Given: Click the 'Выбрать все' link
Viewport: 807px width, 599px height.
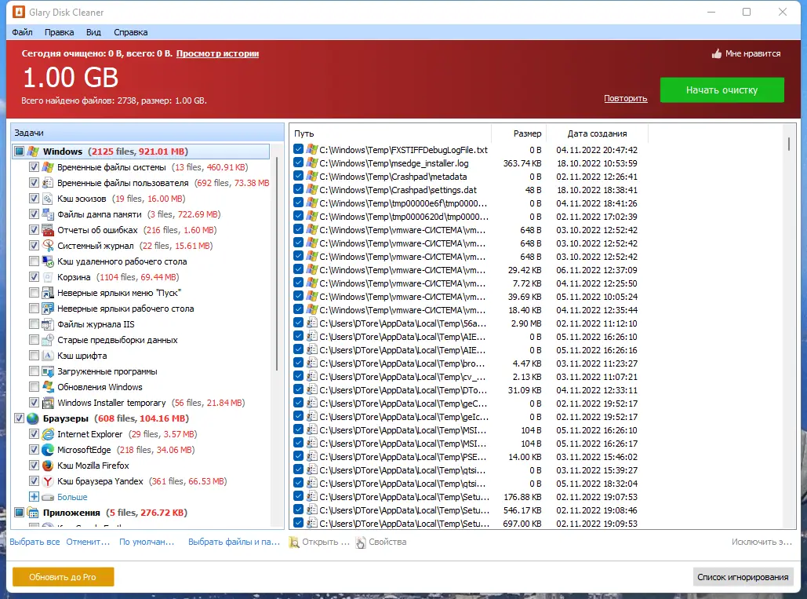Looking at the screenshot, I should click(x=35, y=542).
